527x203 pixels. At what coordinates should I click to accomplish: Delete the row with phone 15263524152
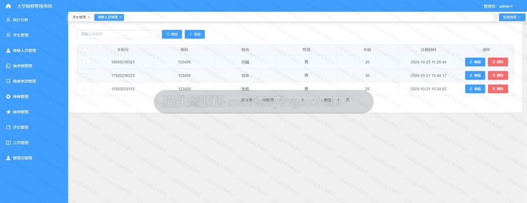498,89
